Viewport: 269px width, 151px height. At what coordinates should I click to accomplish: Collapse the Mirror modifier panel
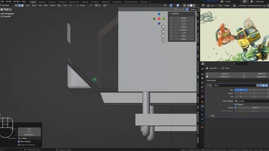(207, 86)
